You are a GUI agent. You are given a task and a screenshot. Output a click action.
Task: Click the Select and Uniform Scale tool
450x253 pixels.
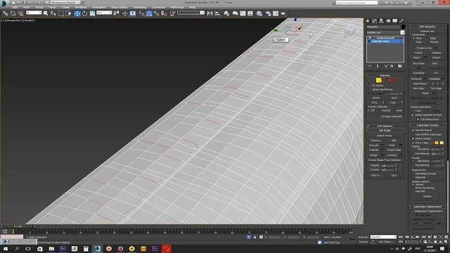pos(92,13)
